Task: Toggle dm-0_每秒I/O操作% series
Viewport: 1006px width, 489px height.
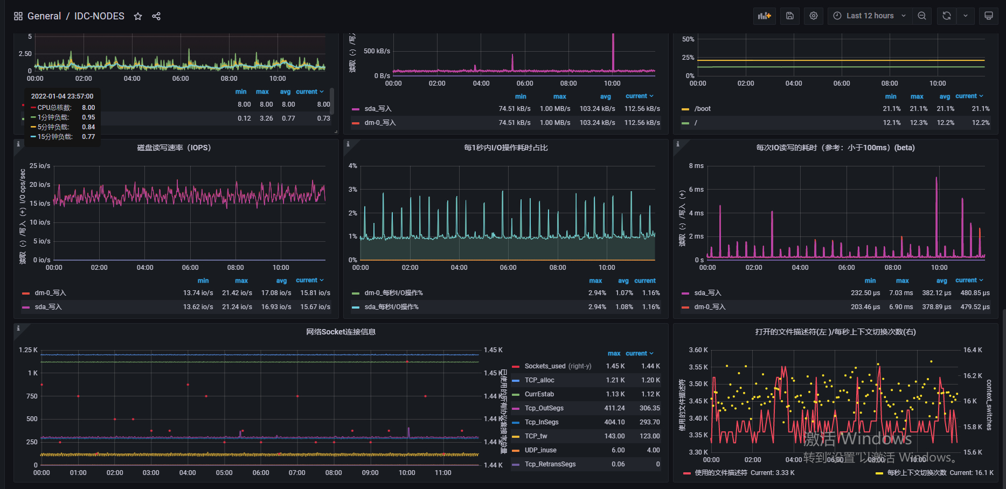Action: (x=393, y=293)
